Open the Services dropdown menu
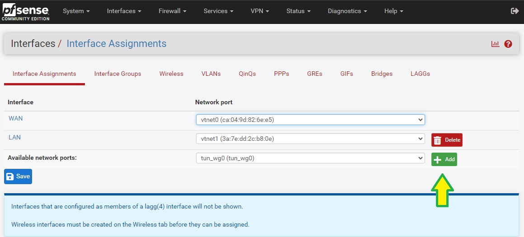Image resolution: width=524 pixels, height=237 pixels. point(218,11)
